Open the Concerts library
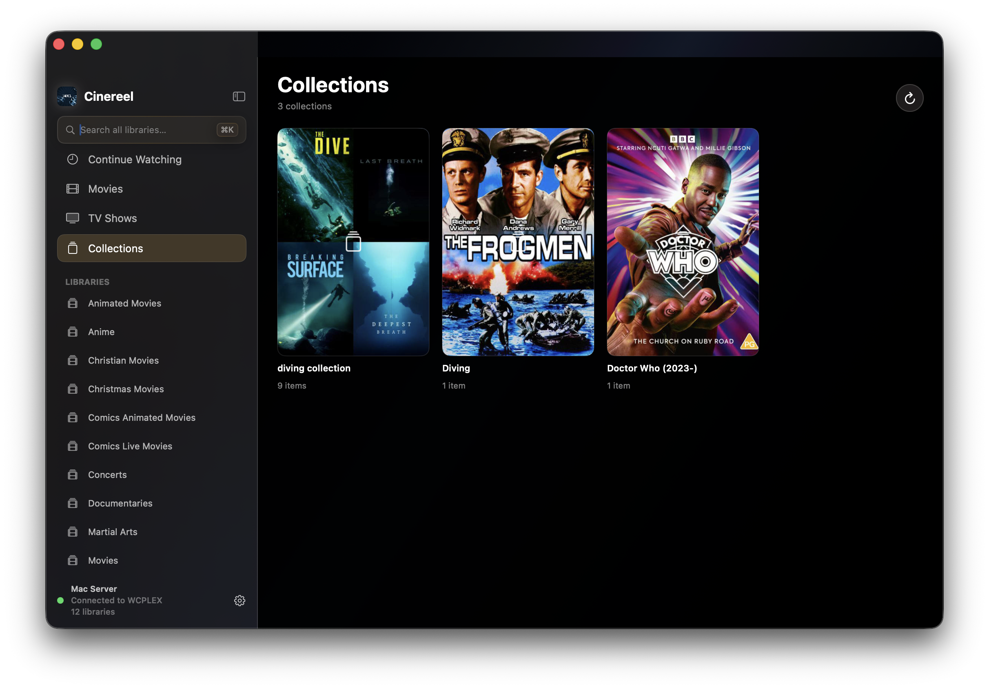The height and width of the screenshot is (689, 989). (152, 475)
